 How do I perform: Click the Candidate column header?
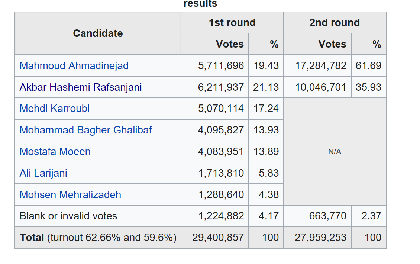point(98,33)
